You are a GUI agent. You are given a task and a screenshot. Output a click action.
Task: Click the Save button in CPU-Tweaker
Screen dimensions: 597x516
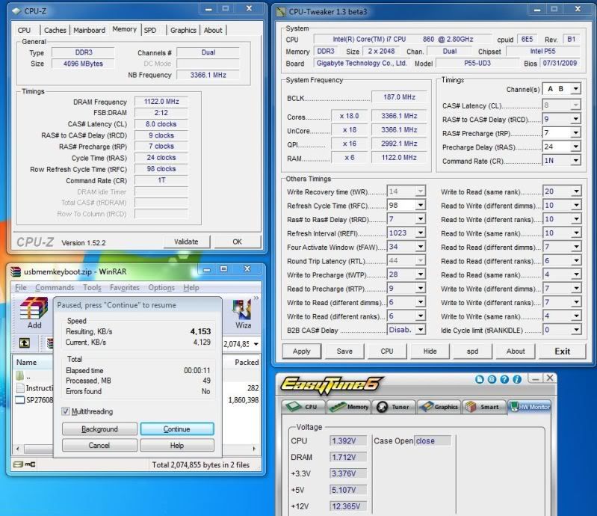344,351
